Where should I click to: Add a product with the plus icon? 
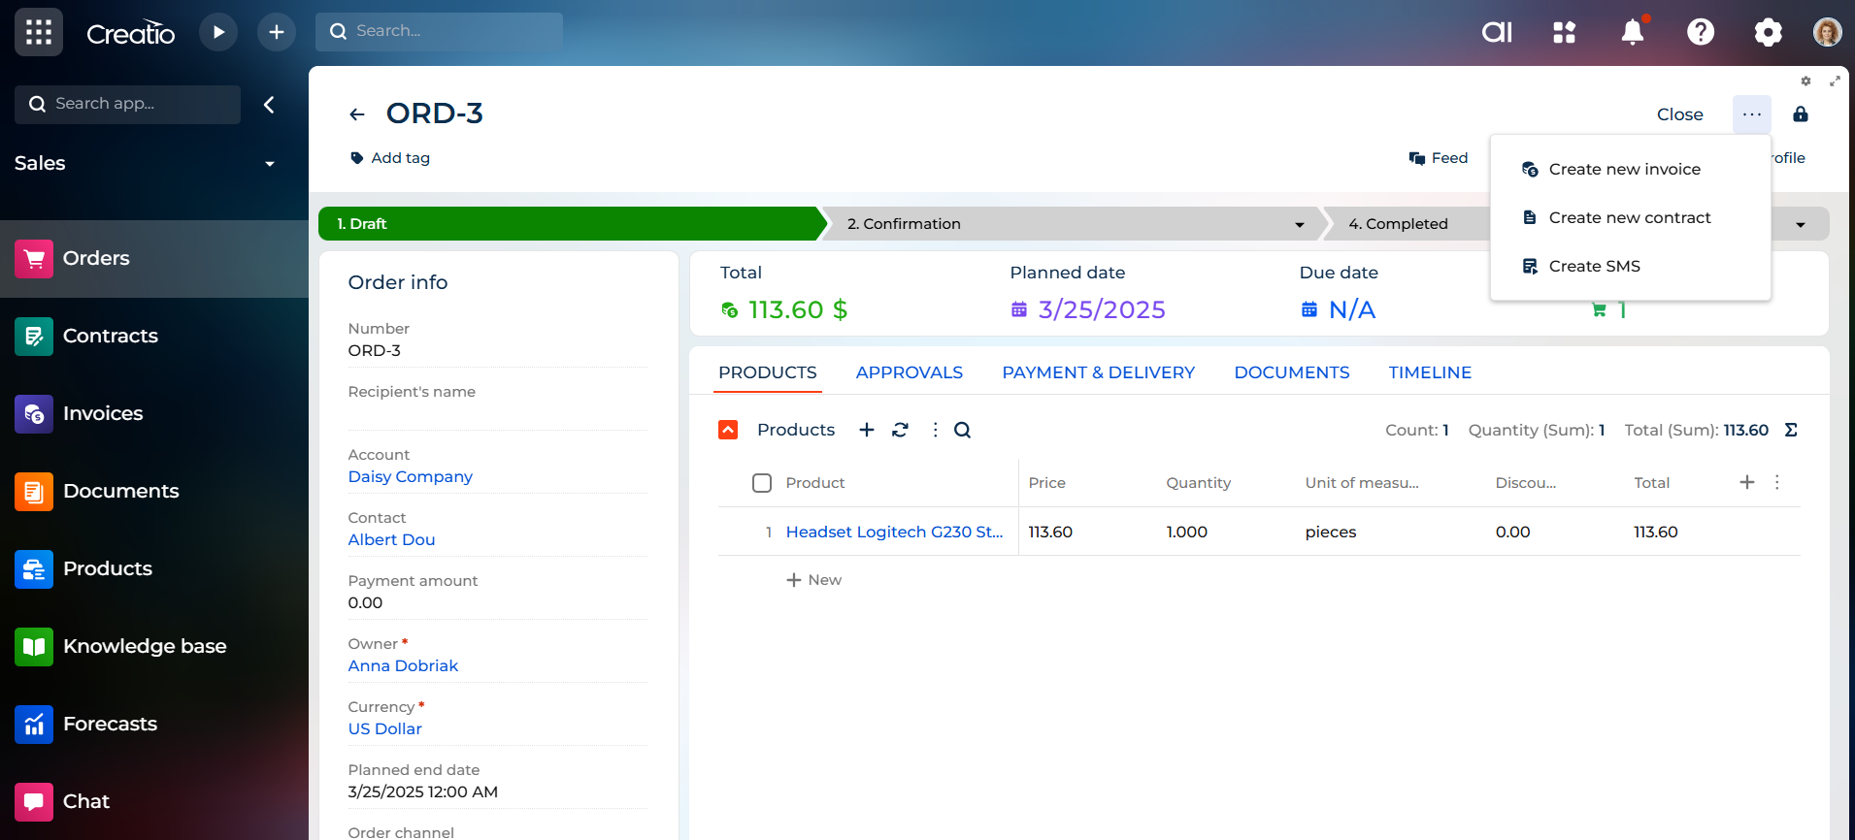coord(867,430)
